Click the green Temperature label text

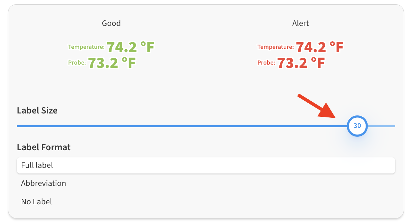click(86, 47)
